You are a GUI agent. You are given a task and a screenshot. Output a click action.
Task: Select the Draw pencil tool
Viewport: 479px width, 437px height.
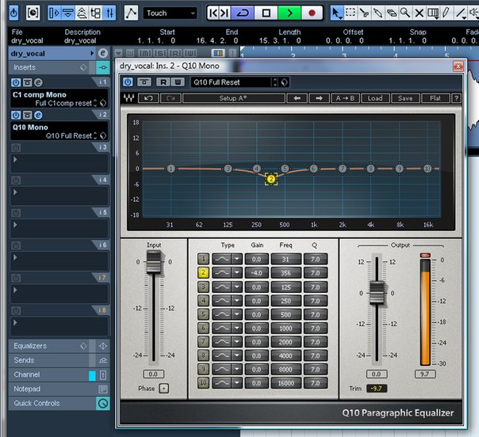(x=446, y=13)
